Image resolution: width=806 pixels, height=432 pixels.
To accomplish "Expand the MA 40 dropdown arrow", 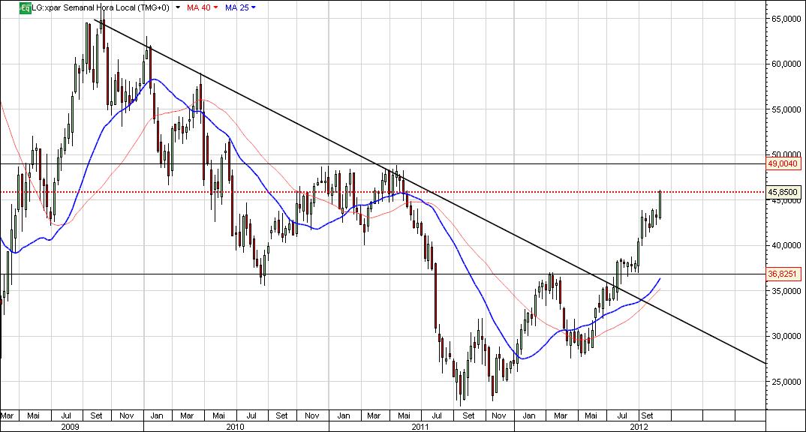I will point(215,7).
